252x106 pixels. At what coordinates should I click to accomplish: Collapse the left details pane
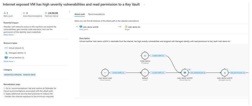click(x=69, y=12)
